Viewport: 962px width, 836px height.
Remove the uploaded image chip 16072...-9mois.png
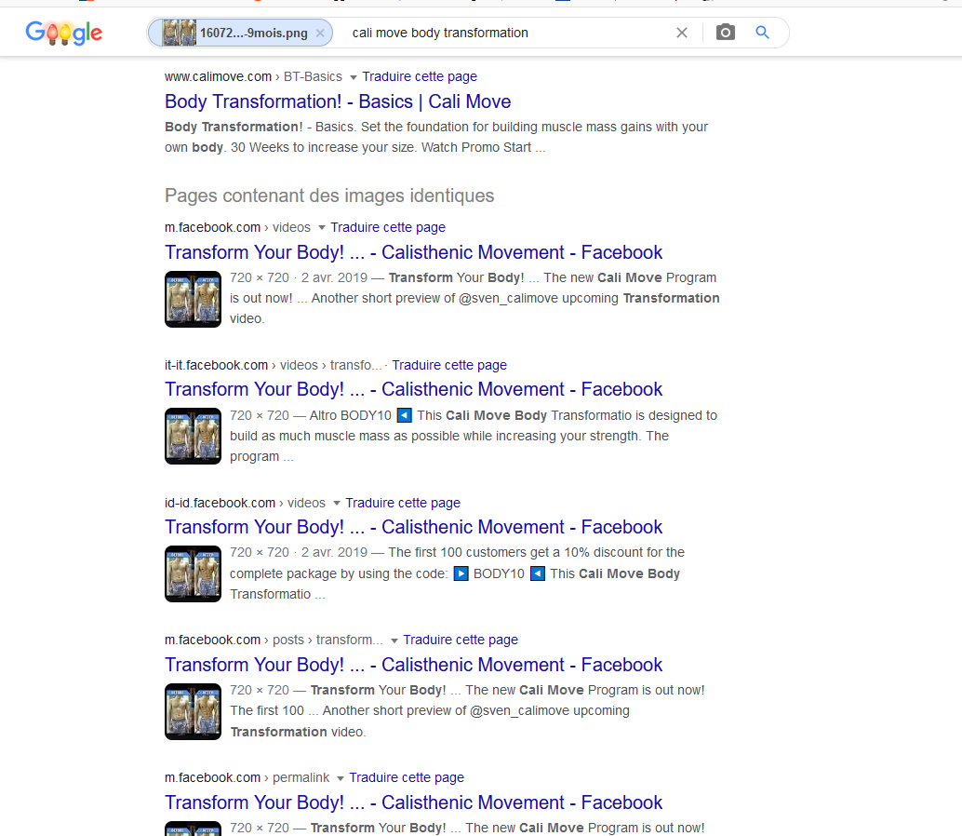(320, 34)
